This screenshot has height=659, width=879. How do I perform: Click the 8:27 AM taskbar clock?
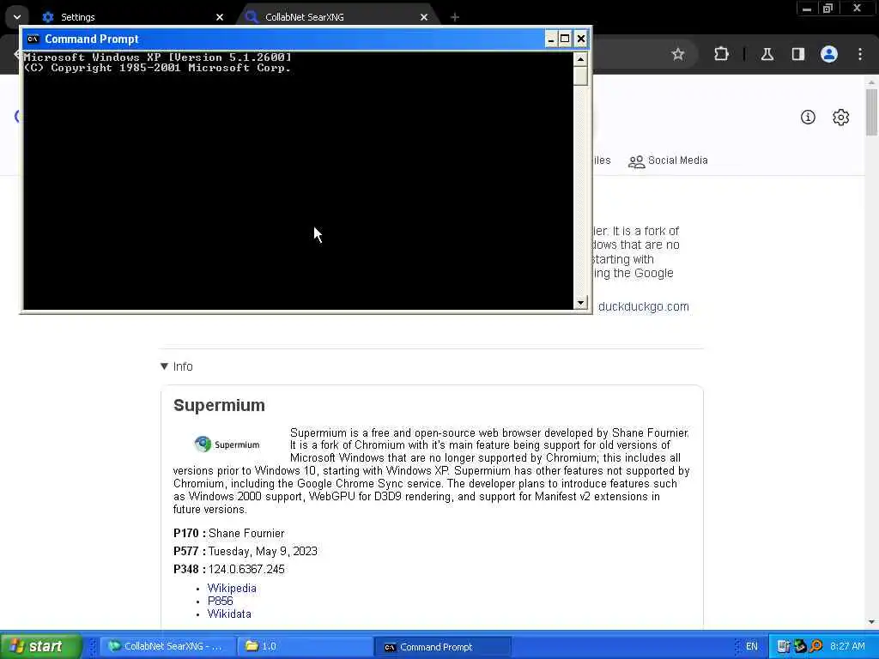click(847, 646)
